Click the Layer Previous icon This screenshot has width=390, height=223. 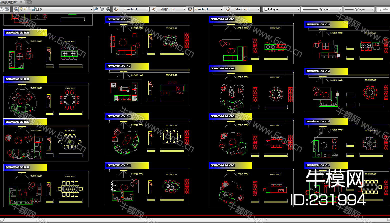102,9
